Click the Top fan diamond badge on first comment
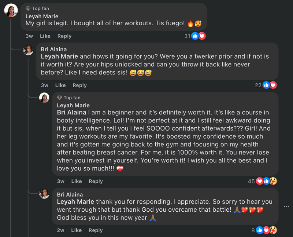Screen dimensions: 293x237 28,8
